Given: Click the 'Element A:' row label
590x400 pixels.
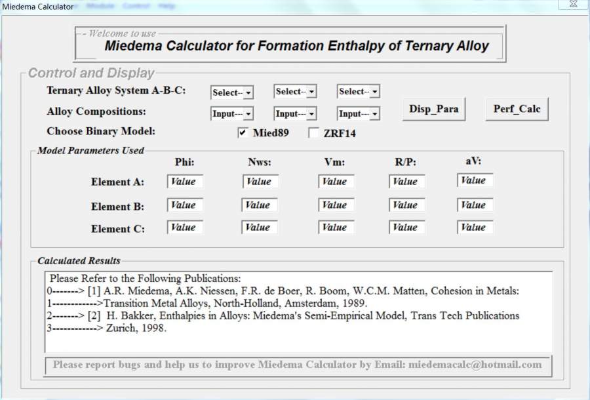Looking at the screenshot, I should pos(118,182).
